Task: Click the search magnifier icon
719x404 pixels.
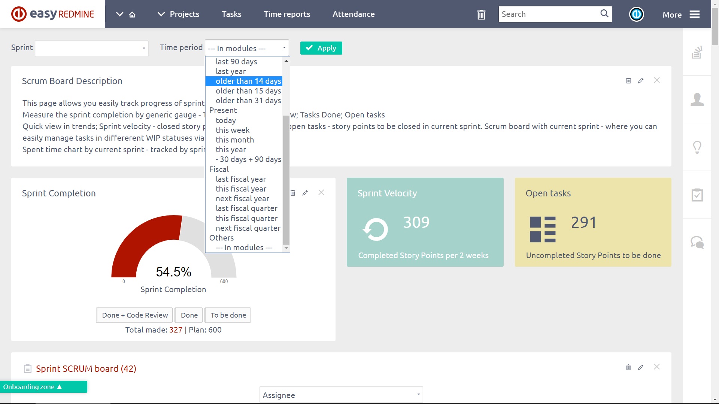Action: (604, 14)
